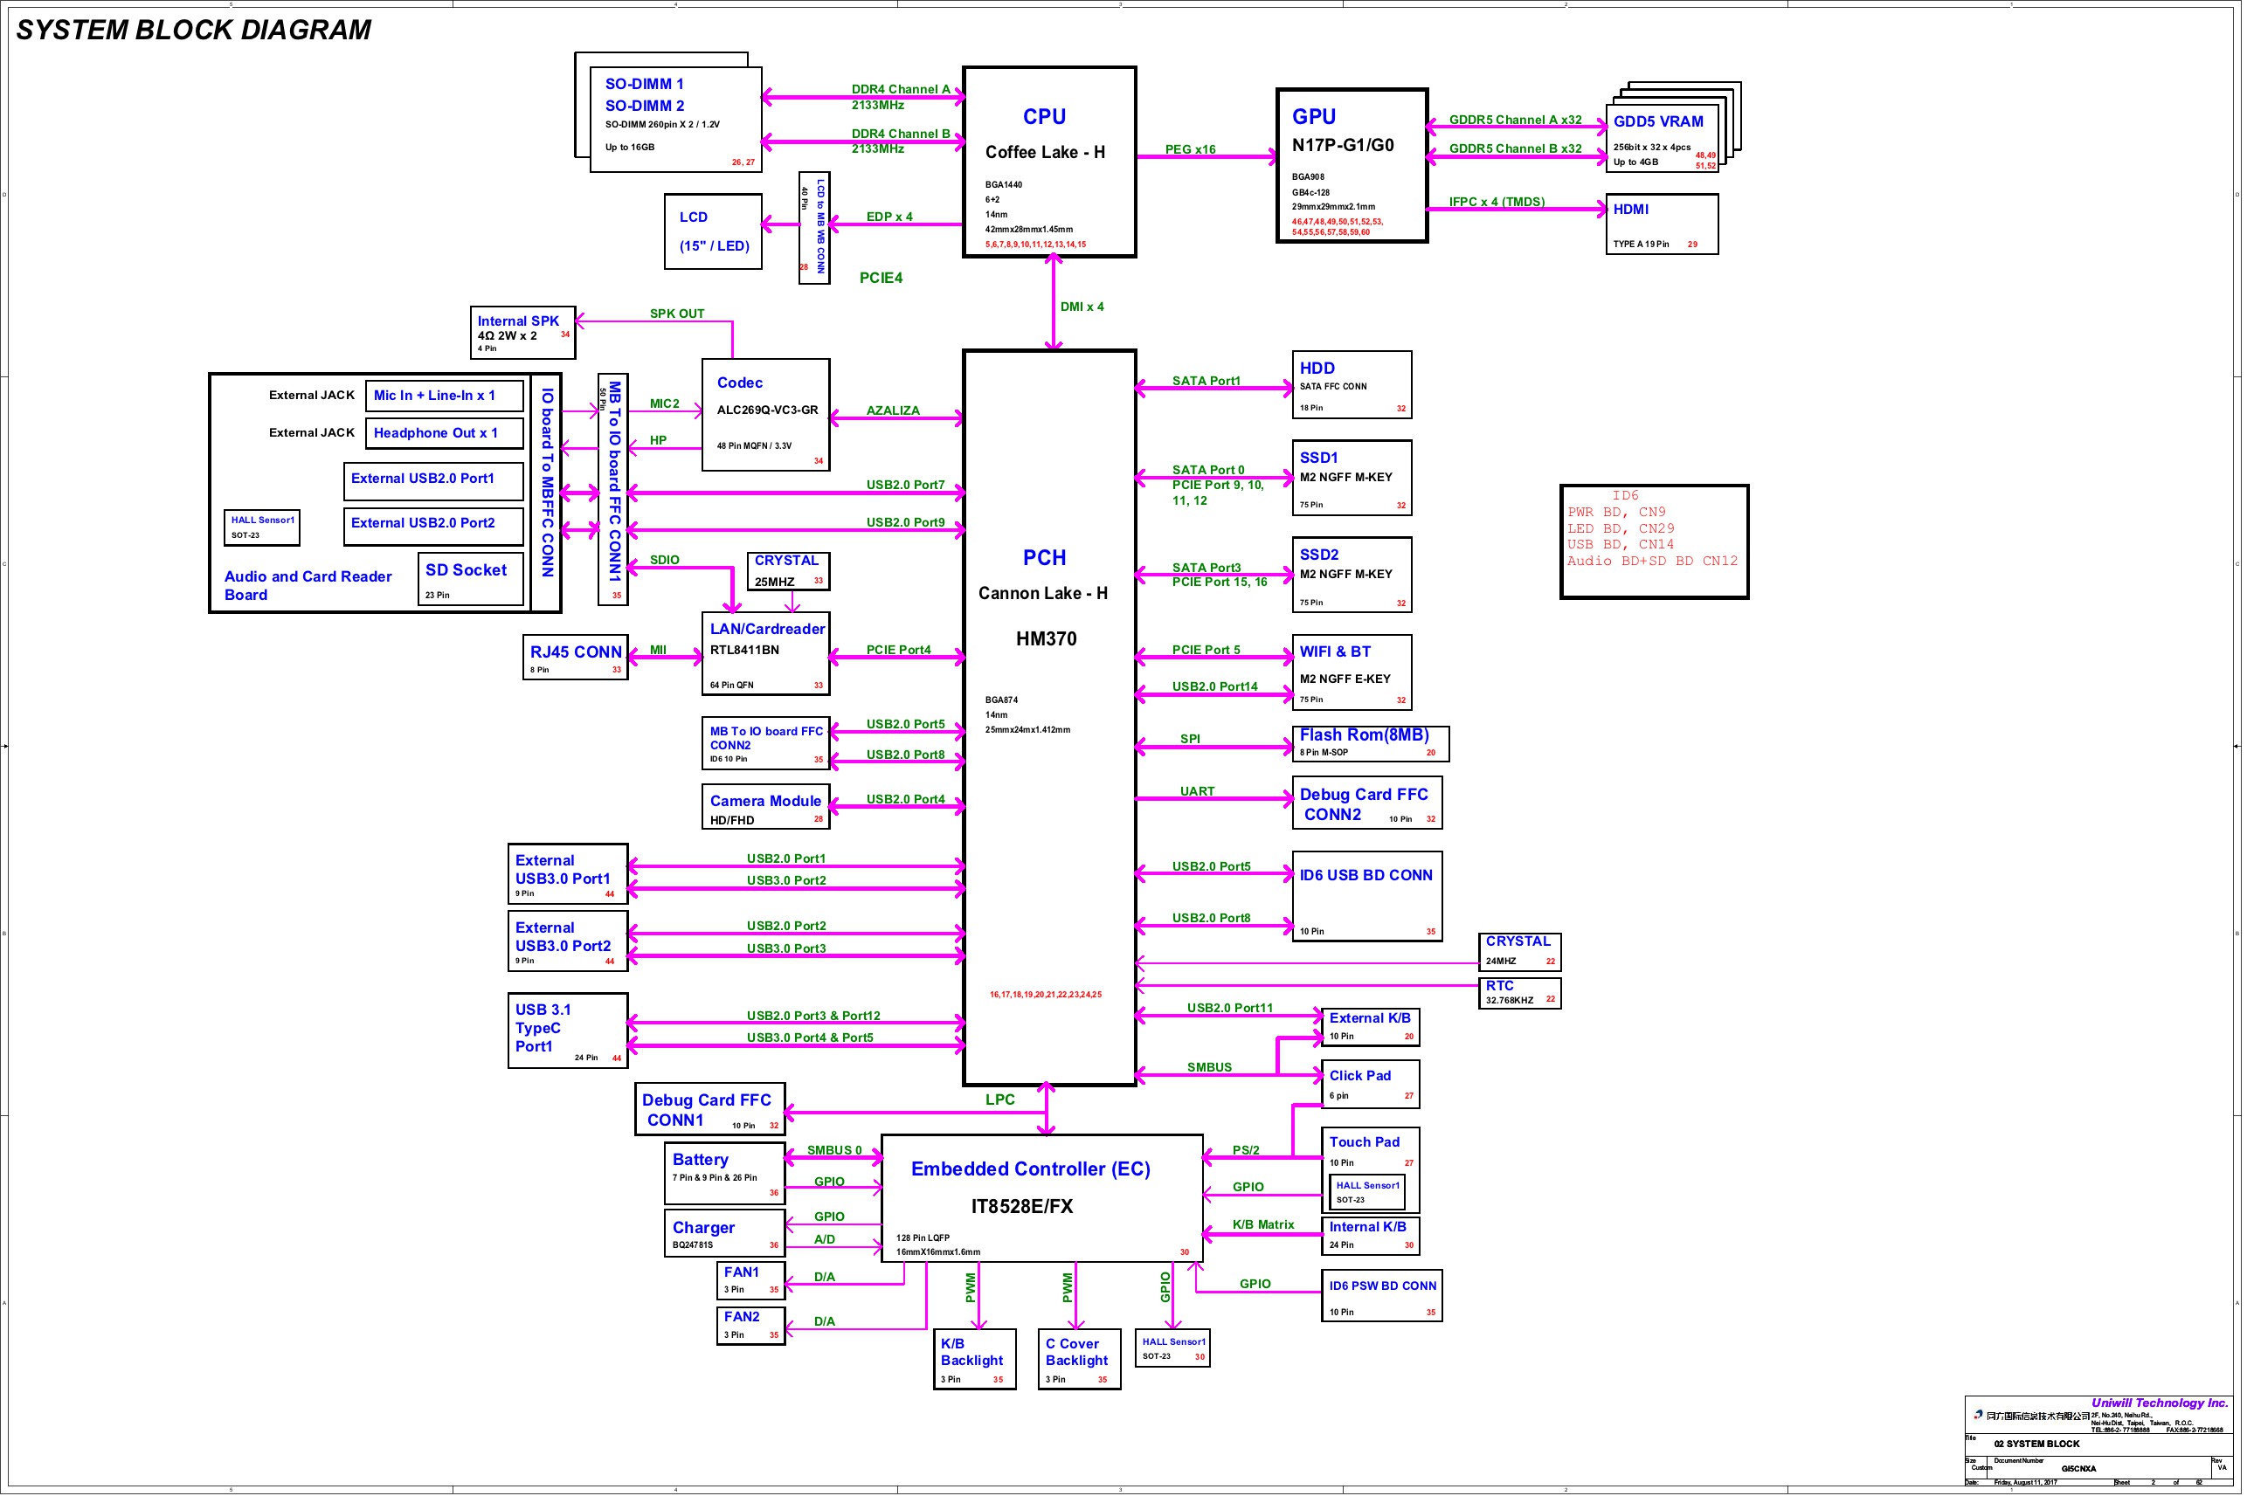The image size is (2247, 1496).
Task: Click the Battery block
Action: click(x=724, y=1173)
